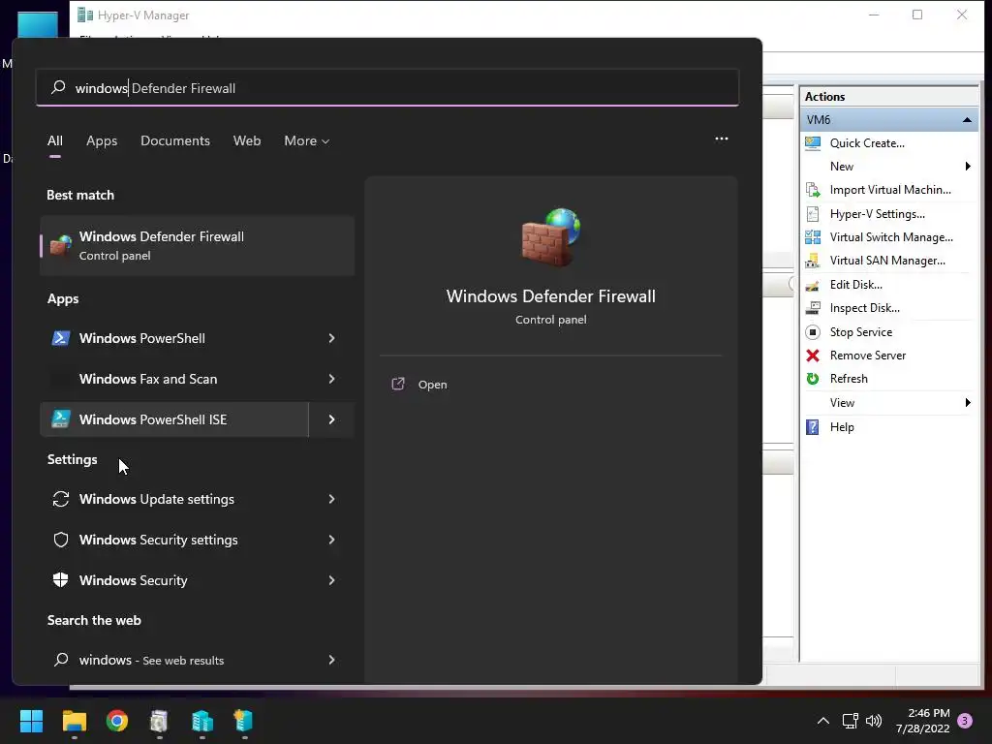992x744 pixels.
Task: Expand Windows PowerShell options chevron
Action: (331, 338)
